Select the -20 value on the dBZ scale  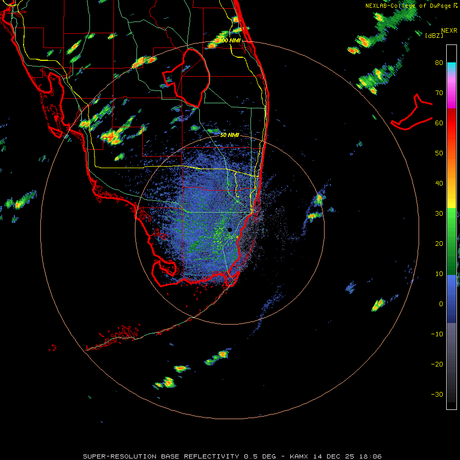click(437, 364)
